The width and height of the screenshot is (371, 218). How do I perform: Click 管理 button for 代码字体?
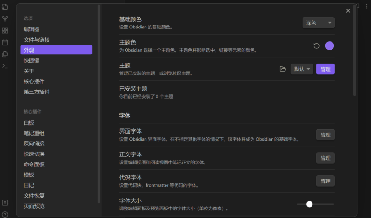pyautogui.click(x=325, y=181)
